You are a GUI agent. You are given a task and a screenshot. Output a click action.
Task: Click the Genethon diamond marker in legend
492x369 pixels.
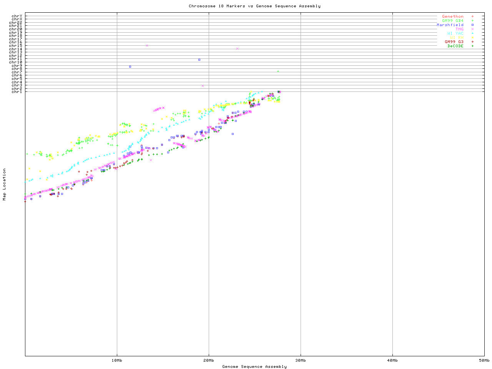point(472,17)
